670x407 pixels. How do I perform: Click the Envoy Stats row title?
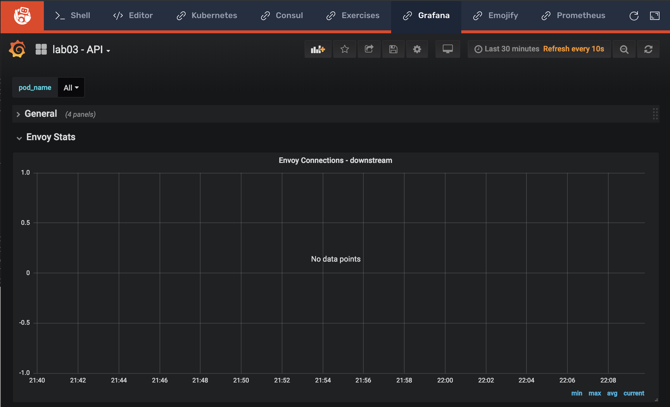51,137
